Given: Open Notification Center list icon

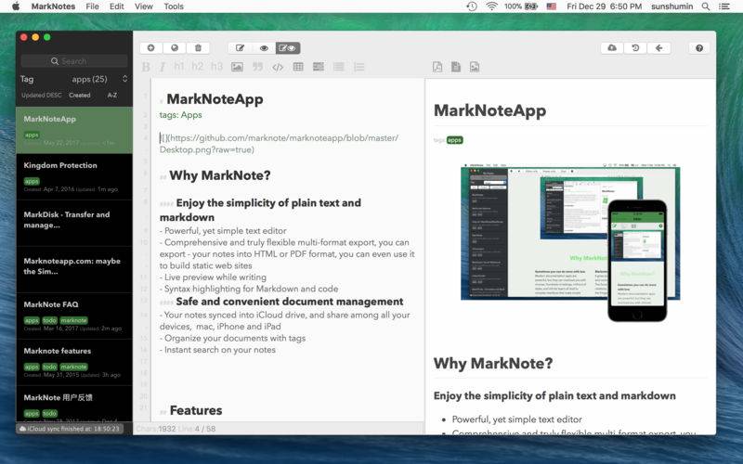Looking at the screenshot, I should (x=724, y=6).
